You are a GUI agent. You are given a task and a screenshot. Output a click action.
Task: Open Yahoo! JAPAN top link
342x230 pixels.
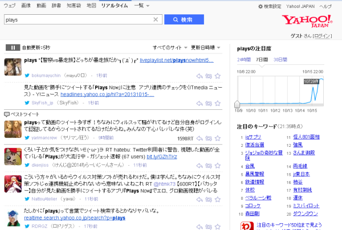pos(300,6)
